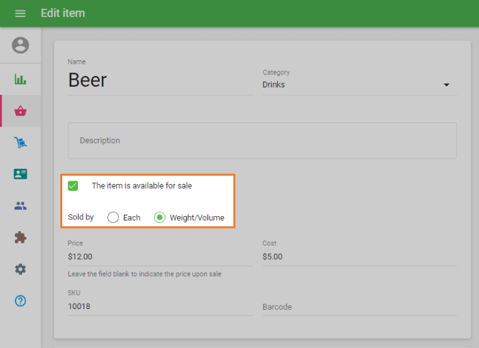Select the Items shopping basket icon

21,111
